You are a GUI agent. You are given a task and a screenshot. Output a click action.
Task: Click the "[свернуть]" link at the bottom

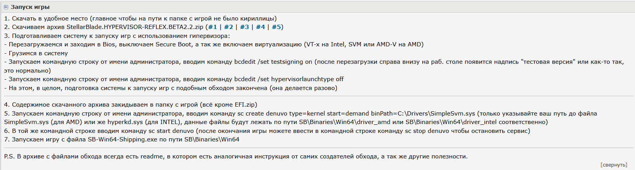click(x=614, y=165)
